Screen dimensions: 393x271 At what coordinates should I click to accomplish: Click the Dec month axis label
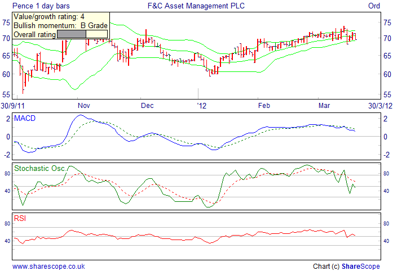147,106
